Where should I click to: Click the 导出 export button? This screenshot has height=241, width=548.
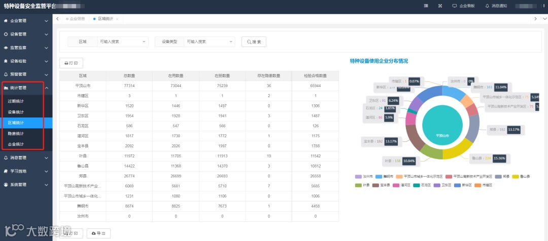tap(98, 233)
